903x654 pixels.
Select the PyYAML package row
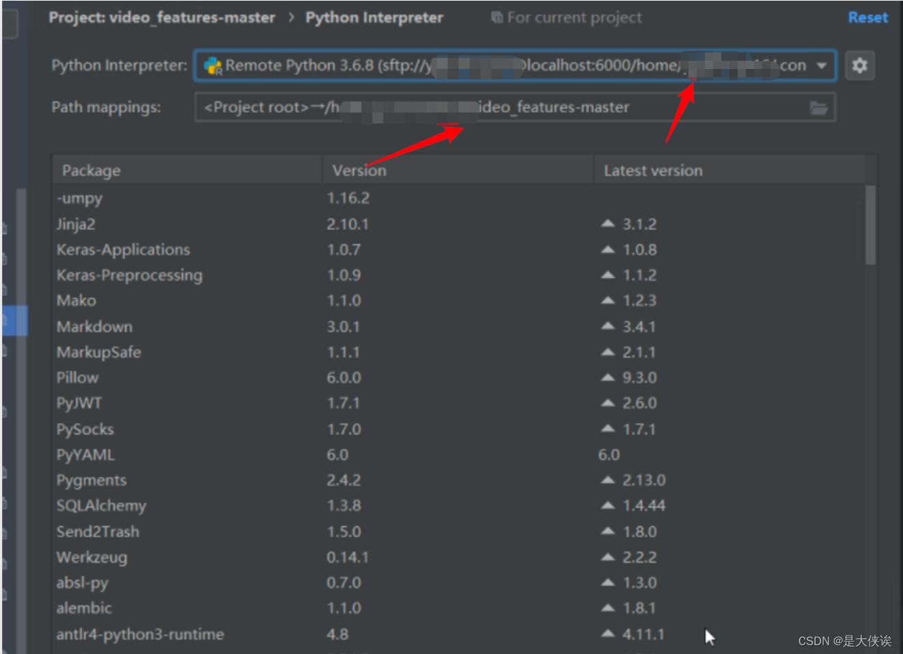[x=459, y=455]
